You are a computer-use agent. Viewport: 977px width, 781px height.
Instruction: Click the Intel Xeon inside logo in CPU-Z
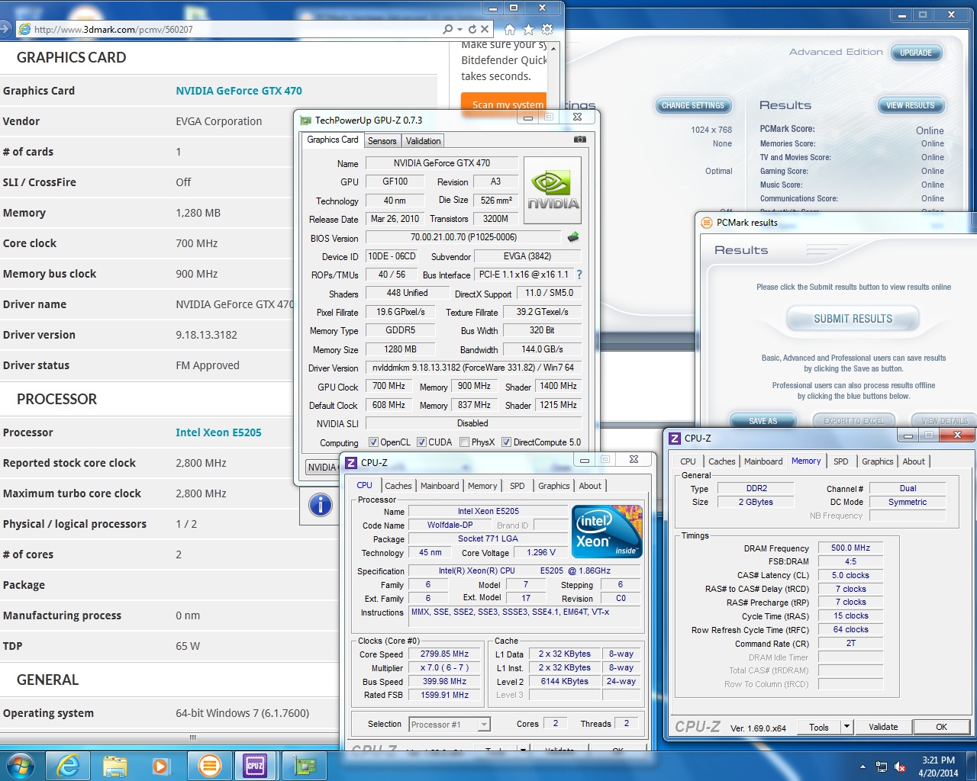coord(607,532)
